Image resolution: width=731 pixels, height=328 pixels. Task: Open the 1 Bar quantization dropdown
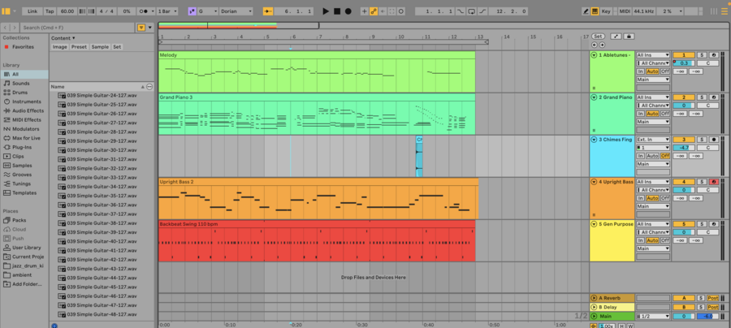[x=168, y=11]
